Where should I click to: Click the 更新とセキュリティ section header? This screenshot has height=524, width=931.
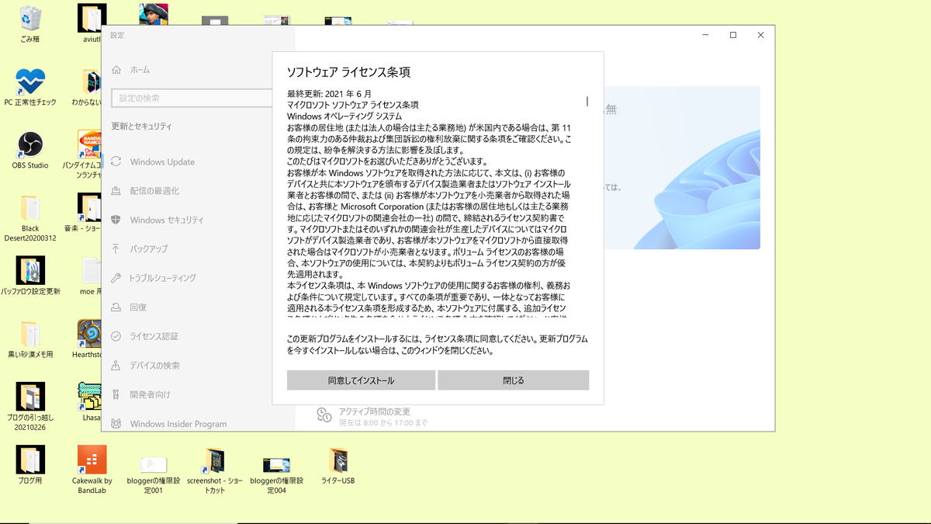(x=141, y=127)
